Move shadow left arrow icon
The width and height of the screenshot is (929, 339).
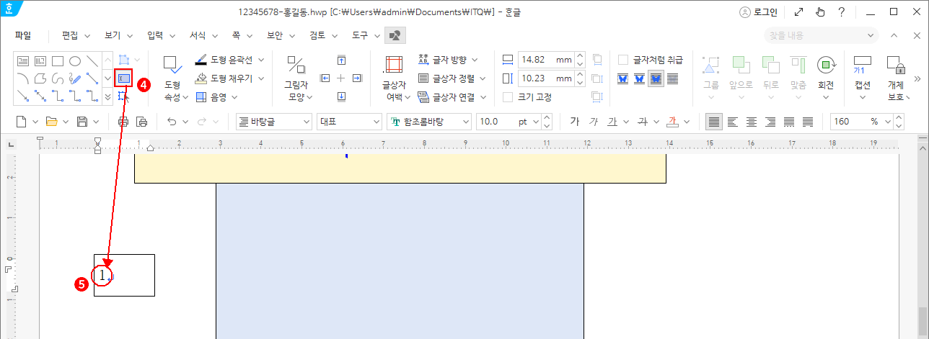(325, 78)
